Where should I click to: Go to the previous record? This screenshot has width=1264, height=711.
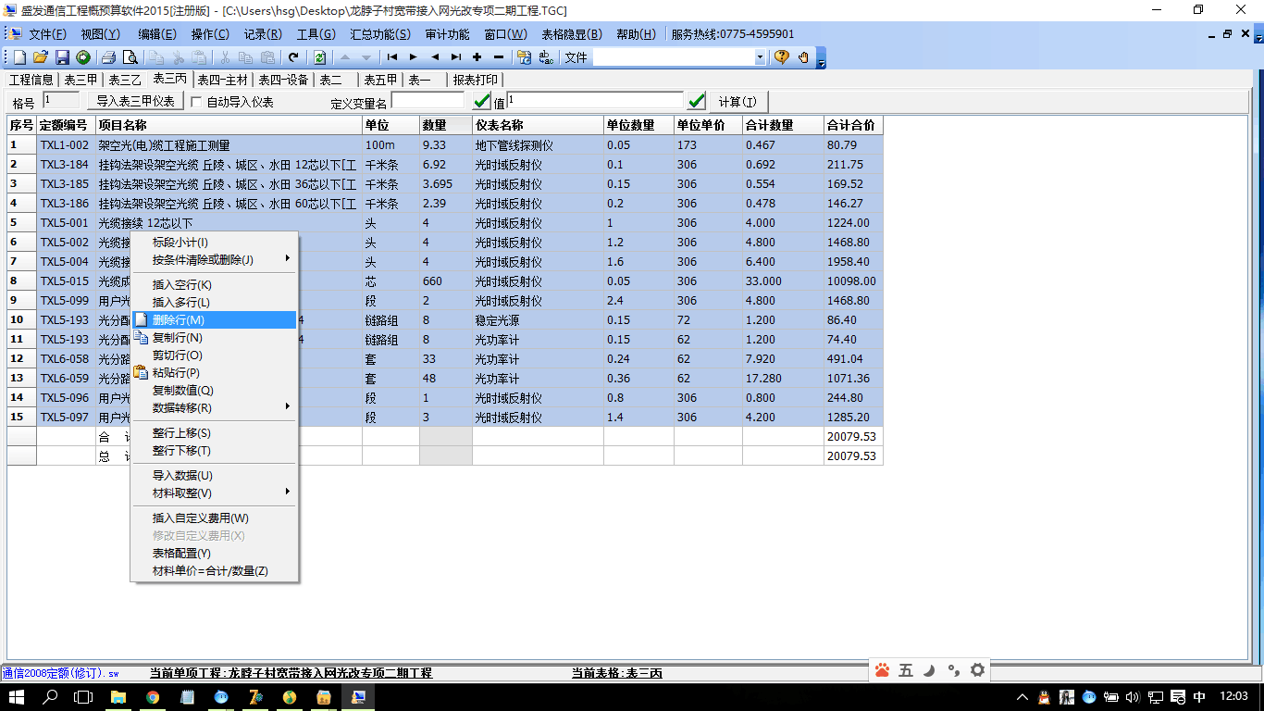coord(435,57)
